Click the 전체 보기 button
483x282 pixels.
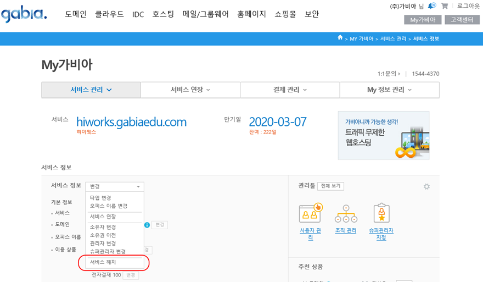pyautogui.click(x=330, y=186)
